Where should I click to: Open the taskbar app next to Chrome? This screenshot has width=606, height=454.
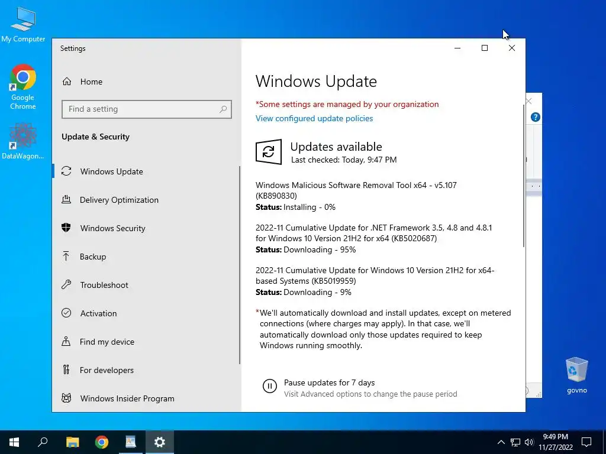(131, 442)
